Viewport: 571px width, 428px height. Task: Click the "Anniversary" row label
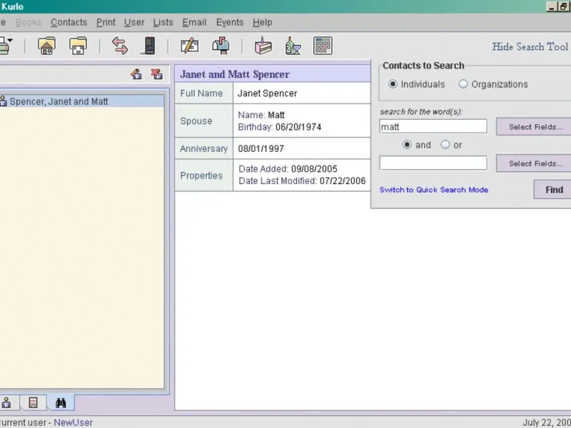tap(203, 148)
